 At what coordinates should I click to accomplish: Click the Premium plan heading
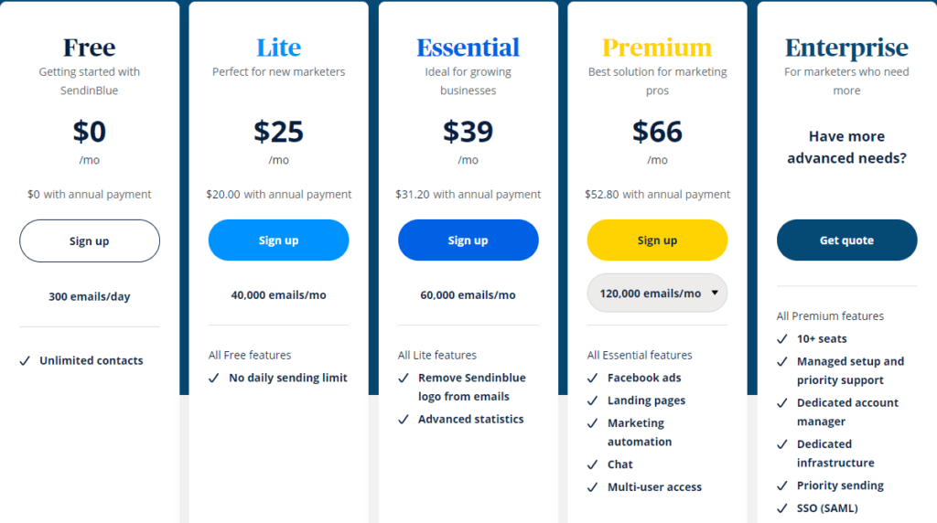click(x=657, y=48)
